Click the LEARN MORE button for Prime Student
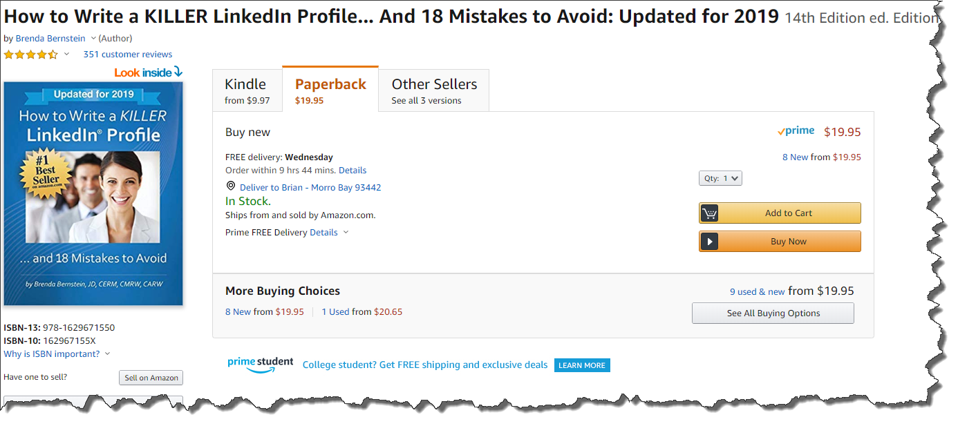 [x=582, y=365]
